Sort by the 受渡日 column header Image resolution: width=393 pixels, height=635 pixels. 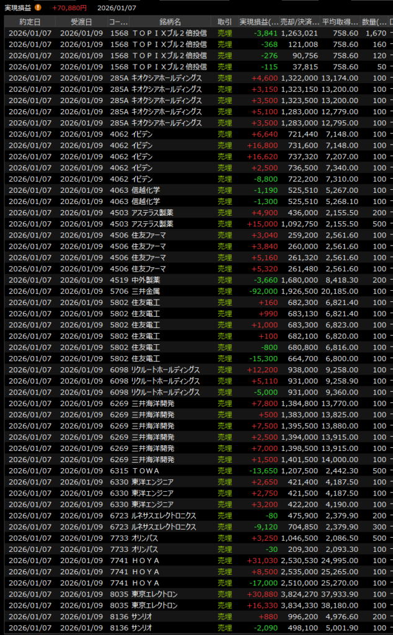click(81, 22)
